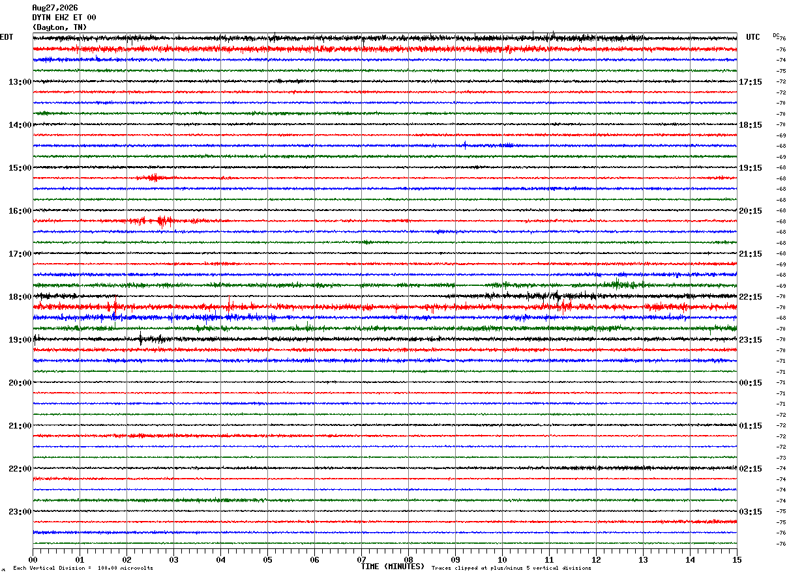This screenshot has width=789, height=577.
Task: Click the 03:15 UTC time label
Action: [751, 512]
